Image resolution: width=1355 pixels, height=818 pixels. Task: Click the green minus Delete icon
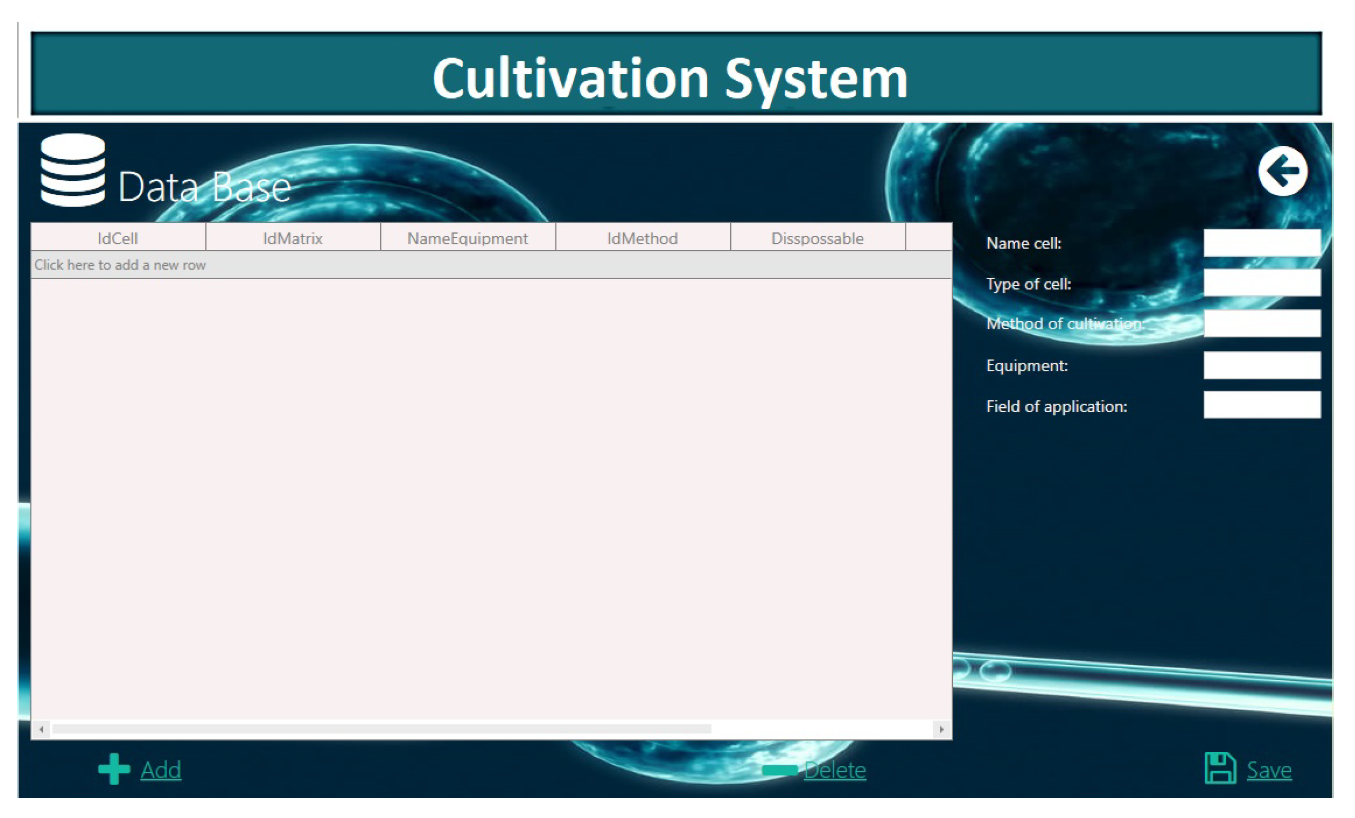(x=779, y=769)
